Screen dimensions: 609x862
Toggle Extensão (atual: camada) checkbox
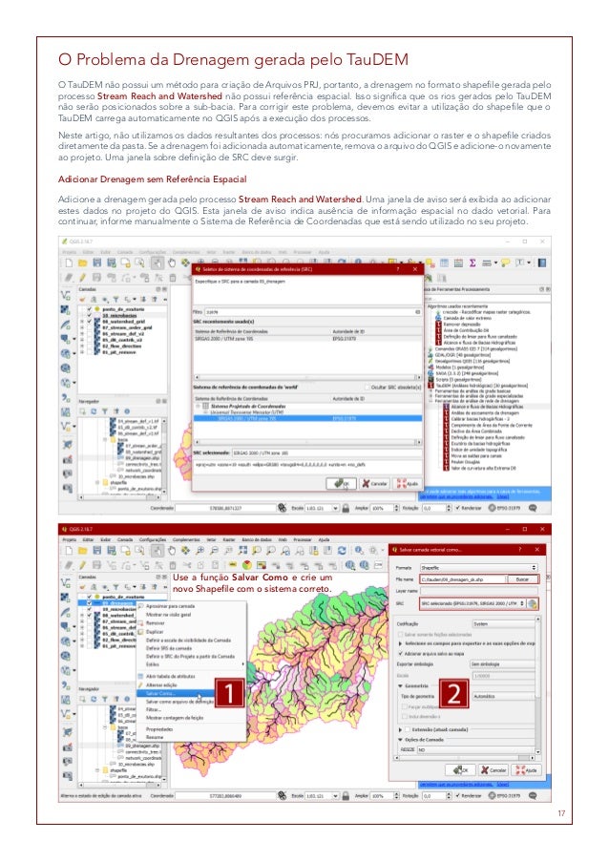click(407, 729)
